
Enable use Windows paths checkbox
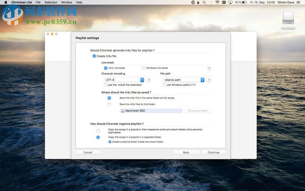pyautogui.click(x=164, y=85)
